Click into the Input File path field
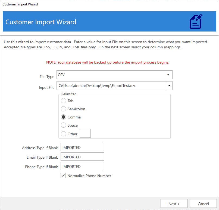Viewport: 219px width, 210px height. [111, 86]
